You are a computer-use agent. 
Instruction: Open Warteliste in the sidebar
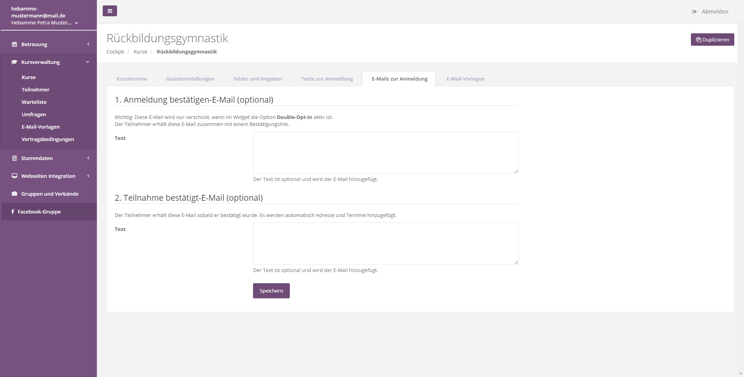point(34,102)
